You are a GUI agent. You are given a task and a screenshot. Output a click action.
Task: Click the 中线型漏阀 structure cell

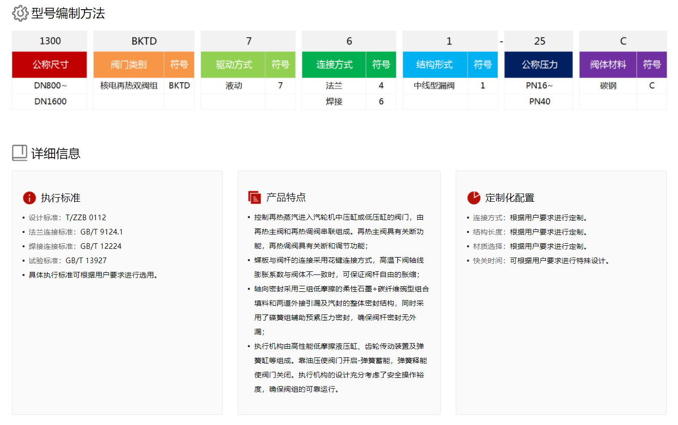click(435, 86)
